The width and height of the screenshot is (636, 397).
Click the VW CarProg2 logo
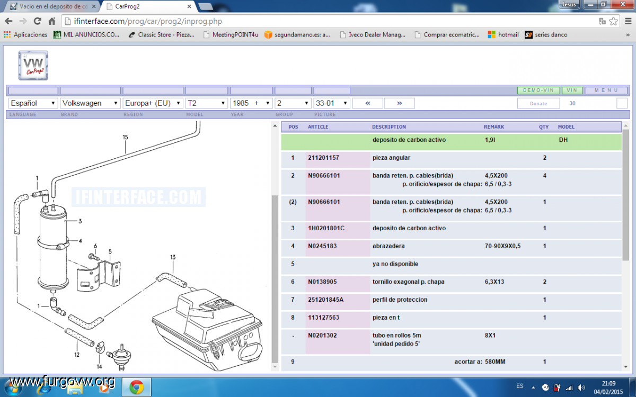click(x=33, y=65)
